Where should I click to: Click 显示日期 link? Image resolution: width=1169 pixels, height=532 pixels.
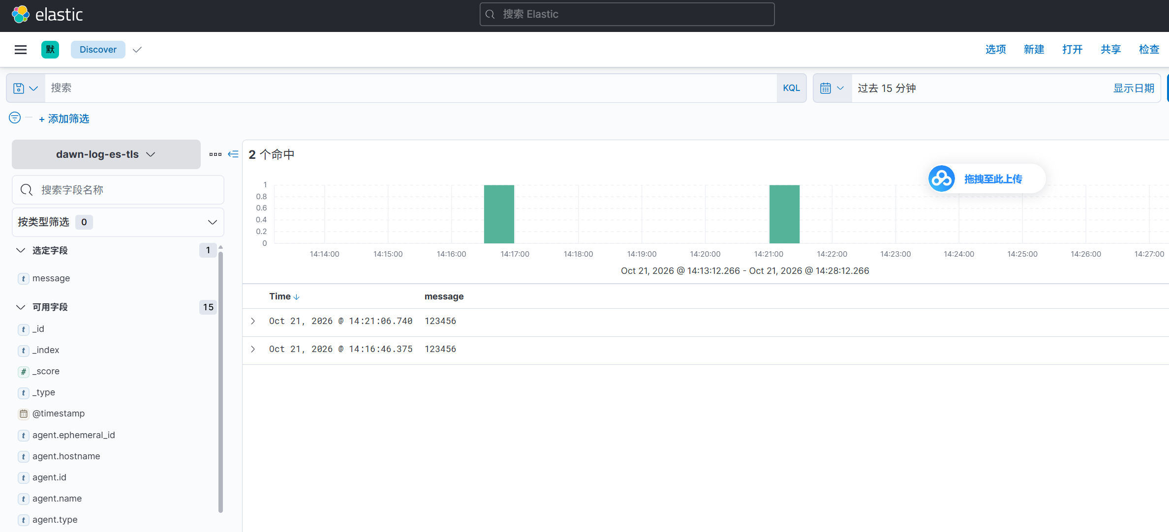pos(1134,88)
